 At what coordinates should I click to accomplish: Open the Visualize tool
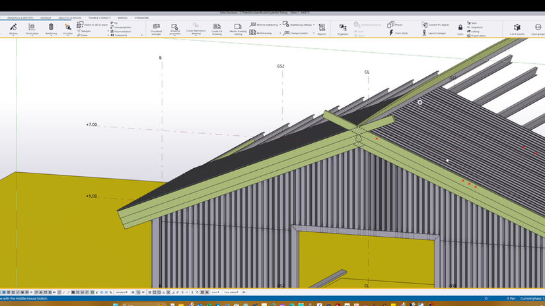click(68, 29)
